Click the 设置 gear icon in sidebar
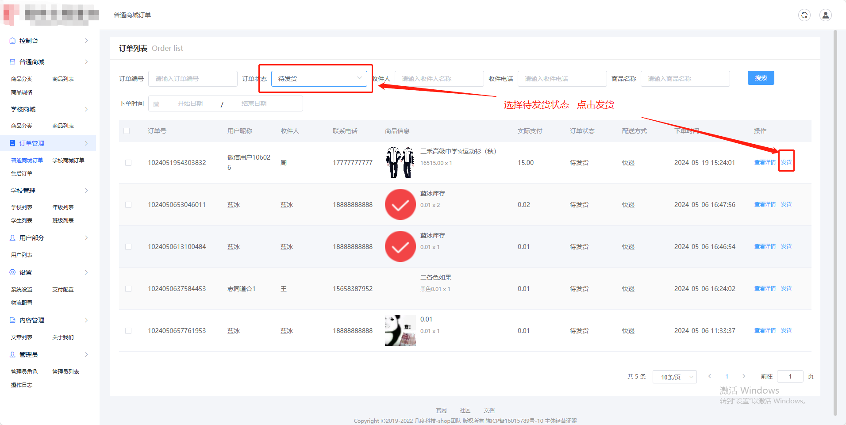The image size is (846, 425). [12, 272]
